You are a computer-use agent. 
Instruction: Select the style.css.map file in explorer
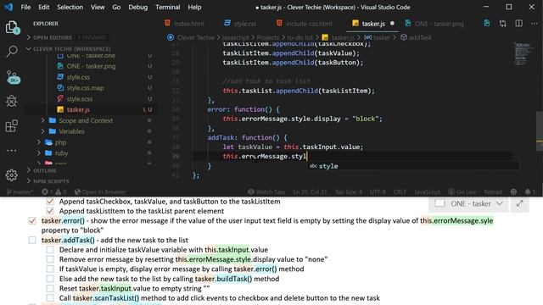click(x=85, y=88)
